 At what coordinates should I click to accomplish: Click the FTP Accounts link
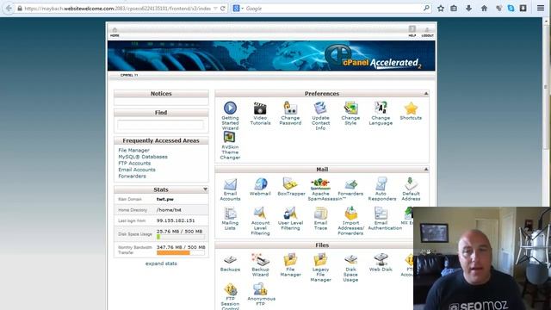click(134, 163)
